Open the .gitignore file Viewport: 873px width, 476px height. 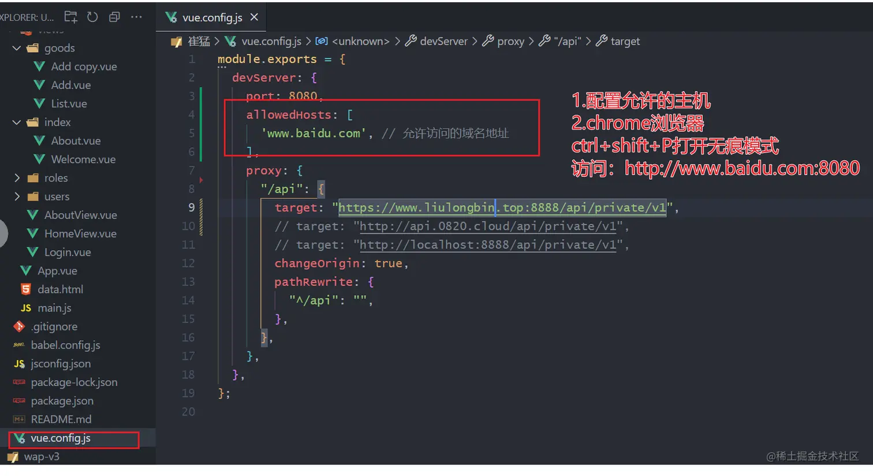(54, 326)
